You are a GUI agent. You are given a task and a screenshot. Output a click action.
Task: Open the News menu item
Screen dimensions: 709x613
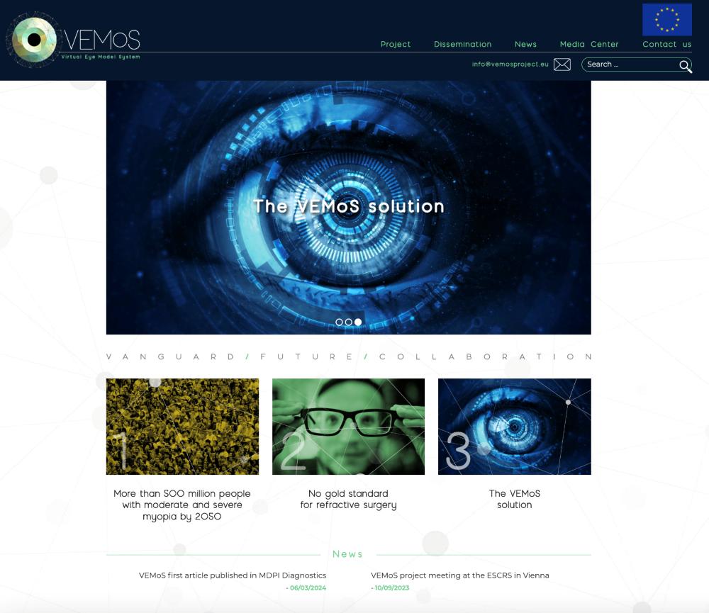(525, 45)
